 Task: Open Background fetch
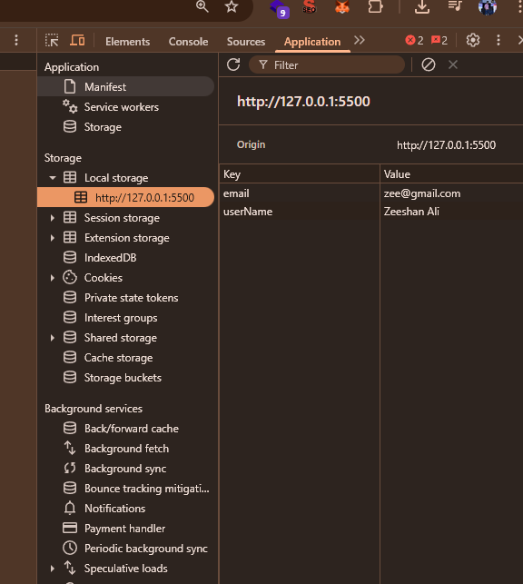(x=126, y=449)
